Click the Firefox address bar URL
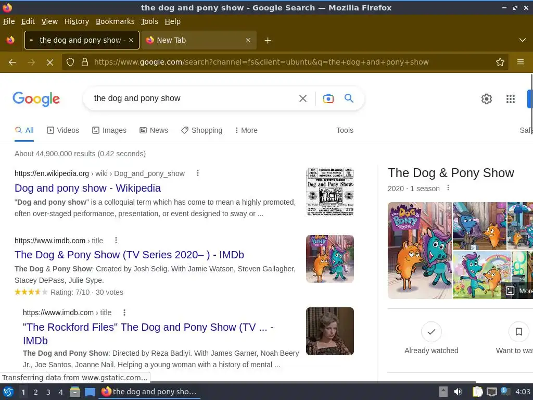 pos(261,63)
